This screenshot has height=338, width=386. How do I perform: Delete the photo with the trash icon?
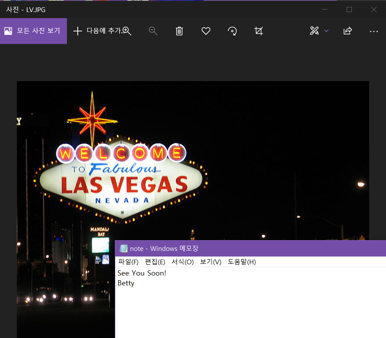click(179, 31)
